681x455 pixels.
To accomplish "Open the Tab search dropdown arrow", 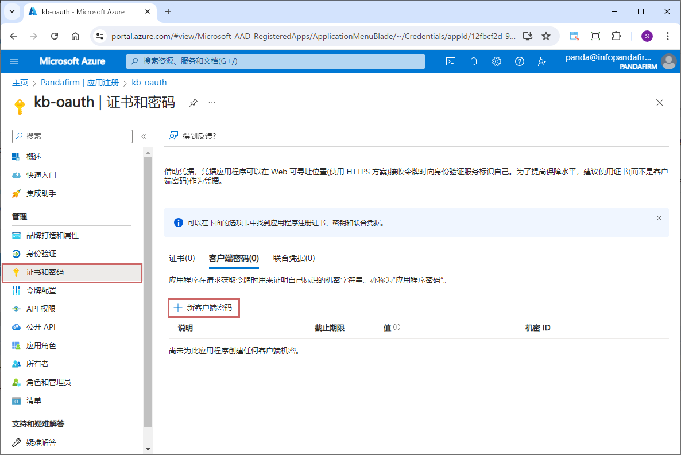I will coord(12,11).
